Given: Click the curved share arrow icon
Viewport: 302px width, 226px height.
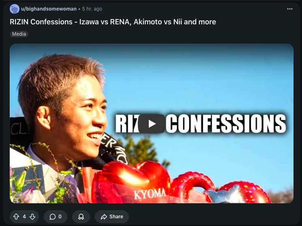Looking at the screenshot, I should (104, 217).
